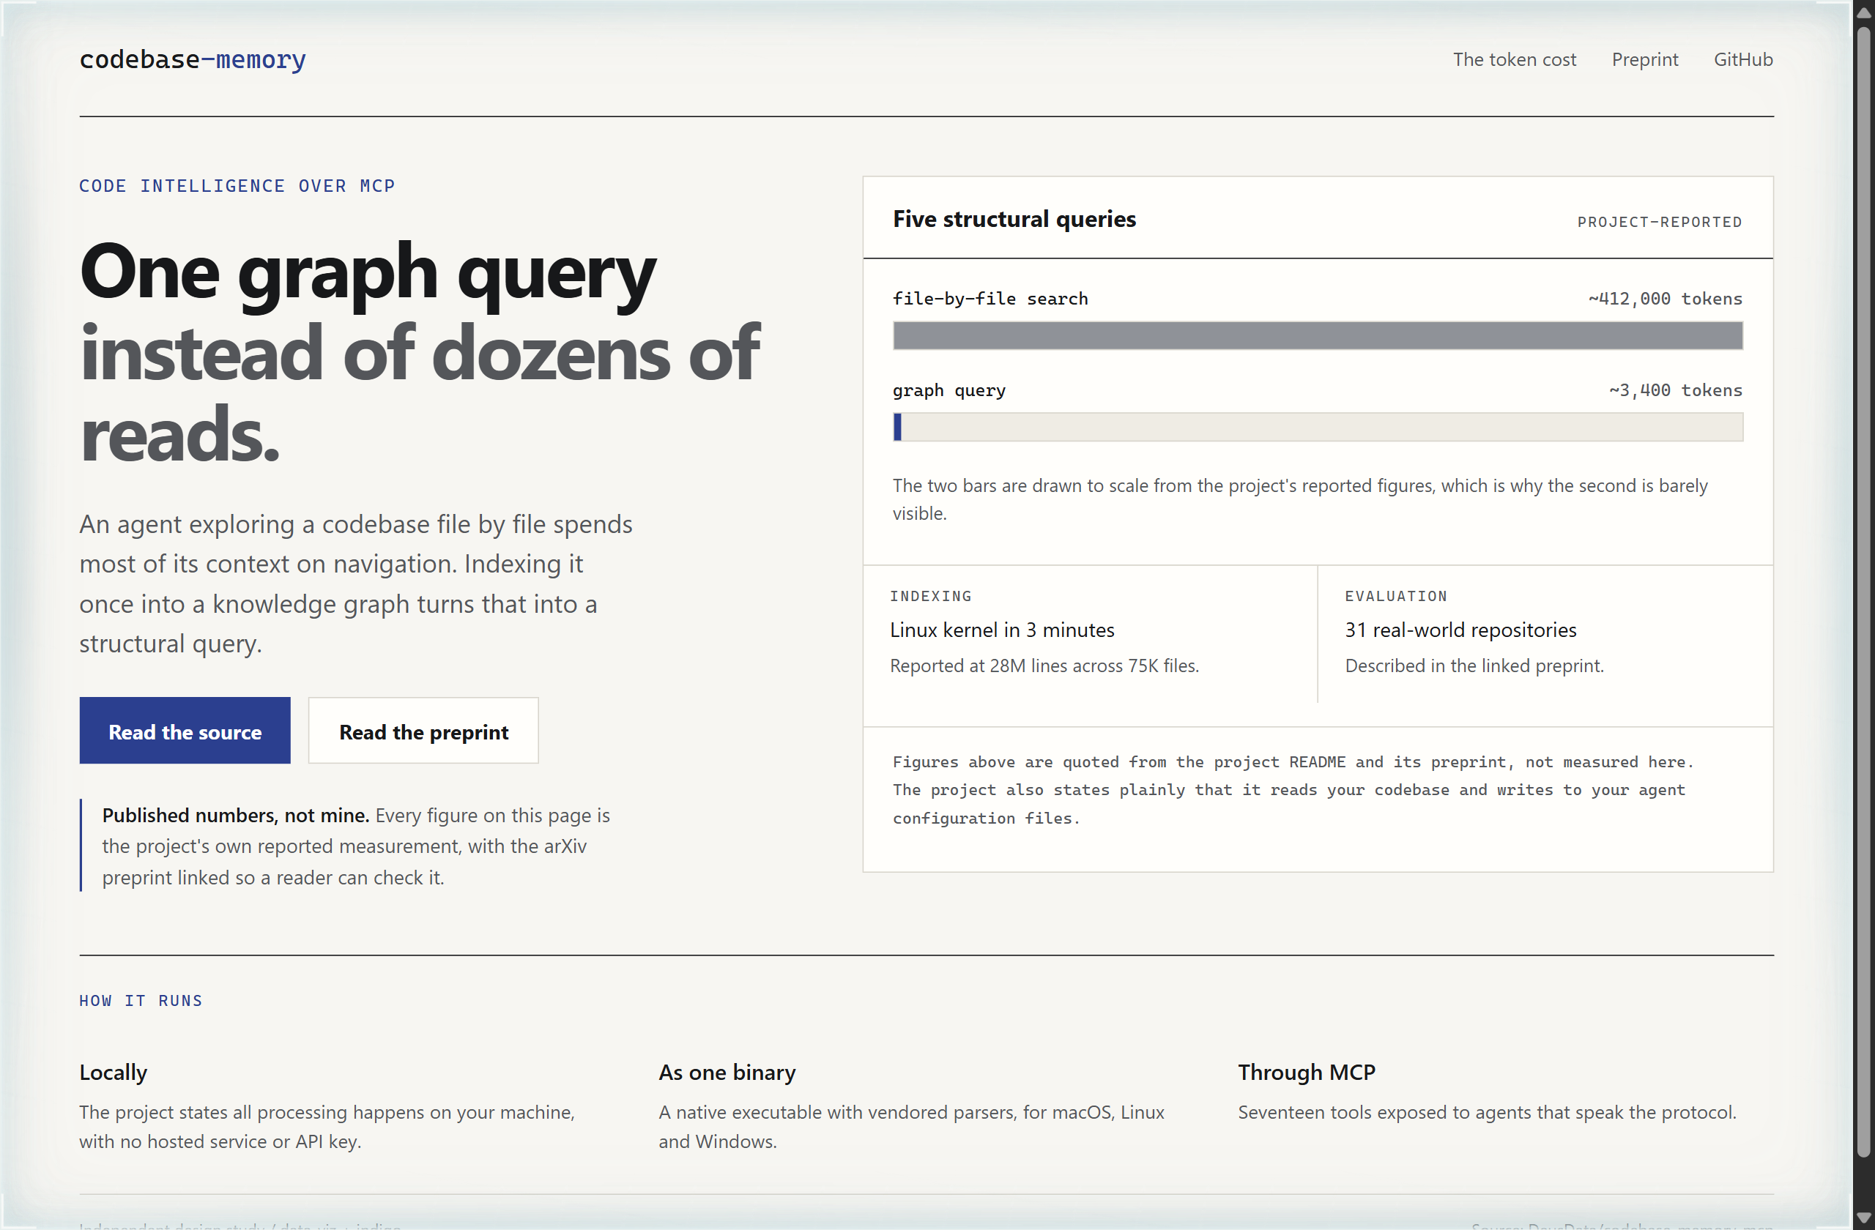Click scrollbar down arrow
1875x1230 pixels.
1863,1218
